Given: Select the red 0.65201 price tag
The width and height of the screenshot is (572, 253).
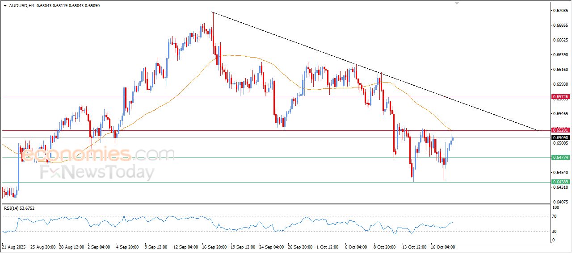Looking at the screenshot, I should (x=560, y=130).
